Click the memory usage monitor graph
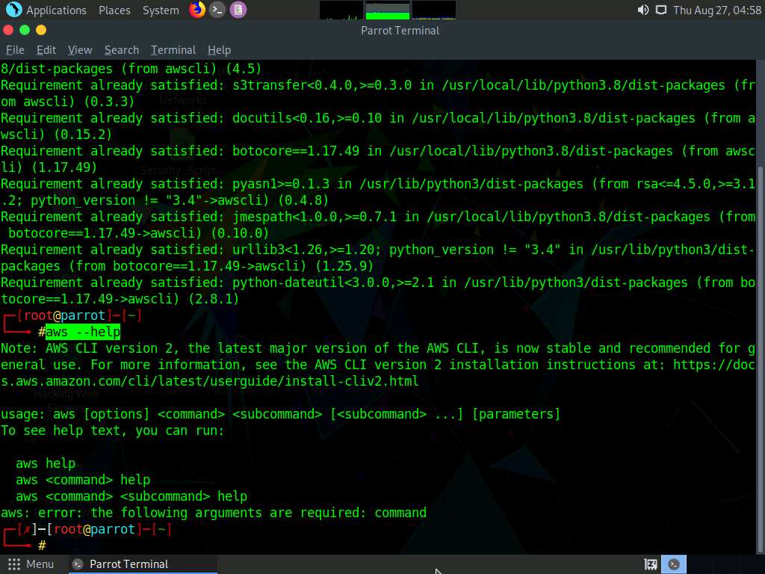 pyautogui.click(x=386, y=10)
